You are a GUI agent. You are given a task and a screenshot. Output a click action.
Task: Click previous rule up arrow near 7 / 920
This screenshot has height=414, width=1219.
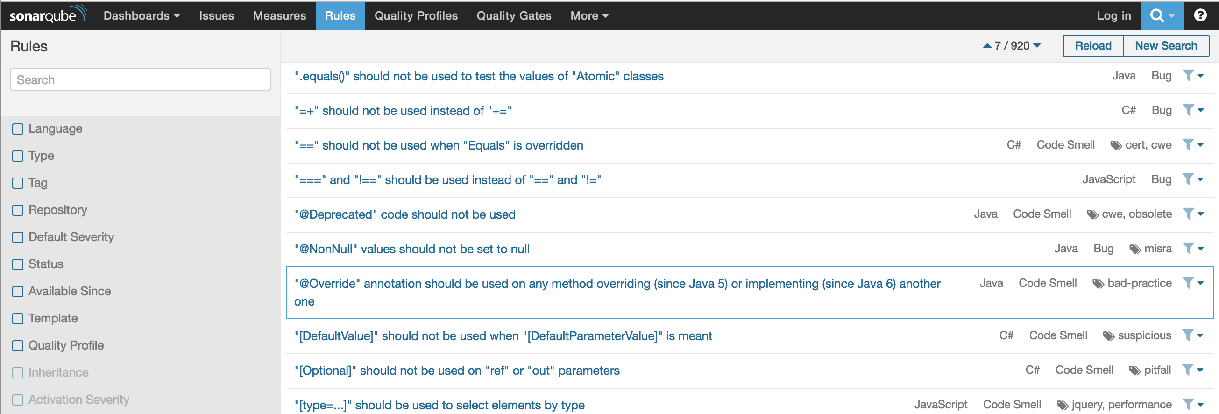coord(987,46)
